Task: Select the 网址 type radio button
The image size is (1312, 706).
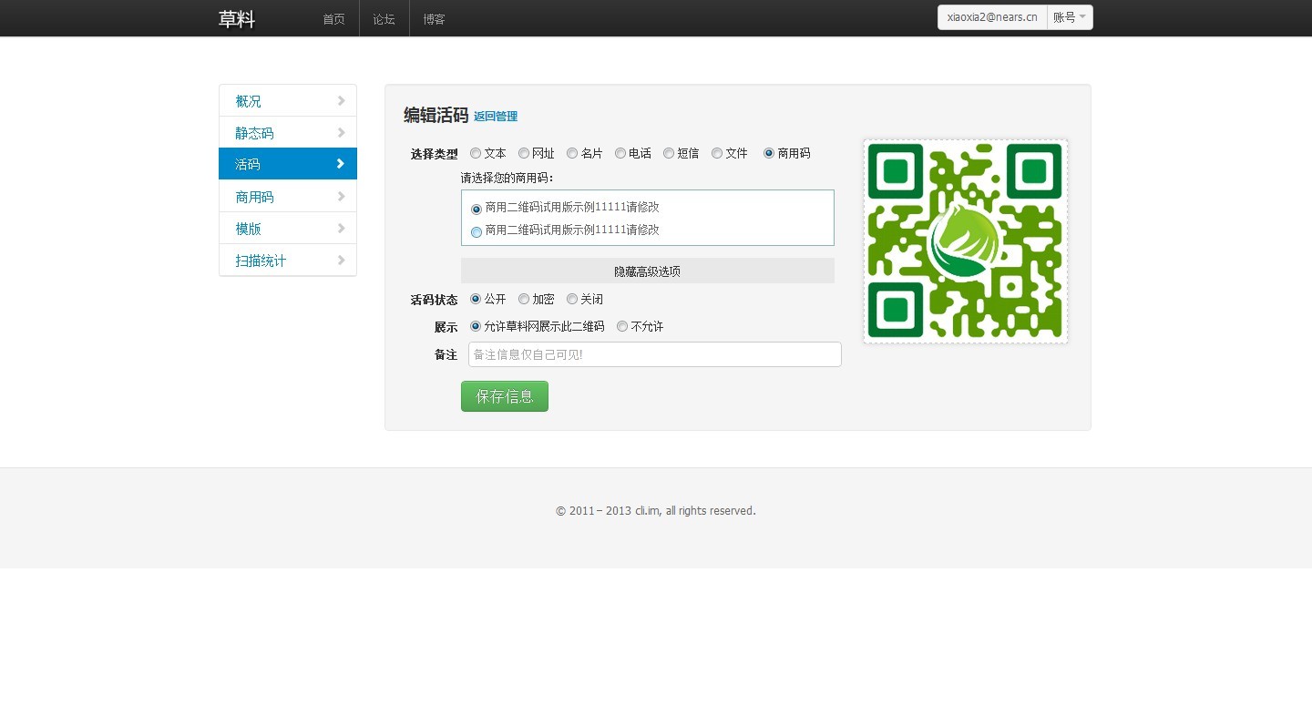Action: pyautogui.click(x=524, y=153)
